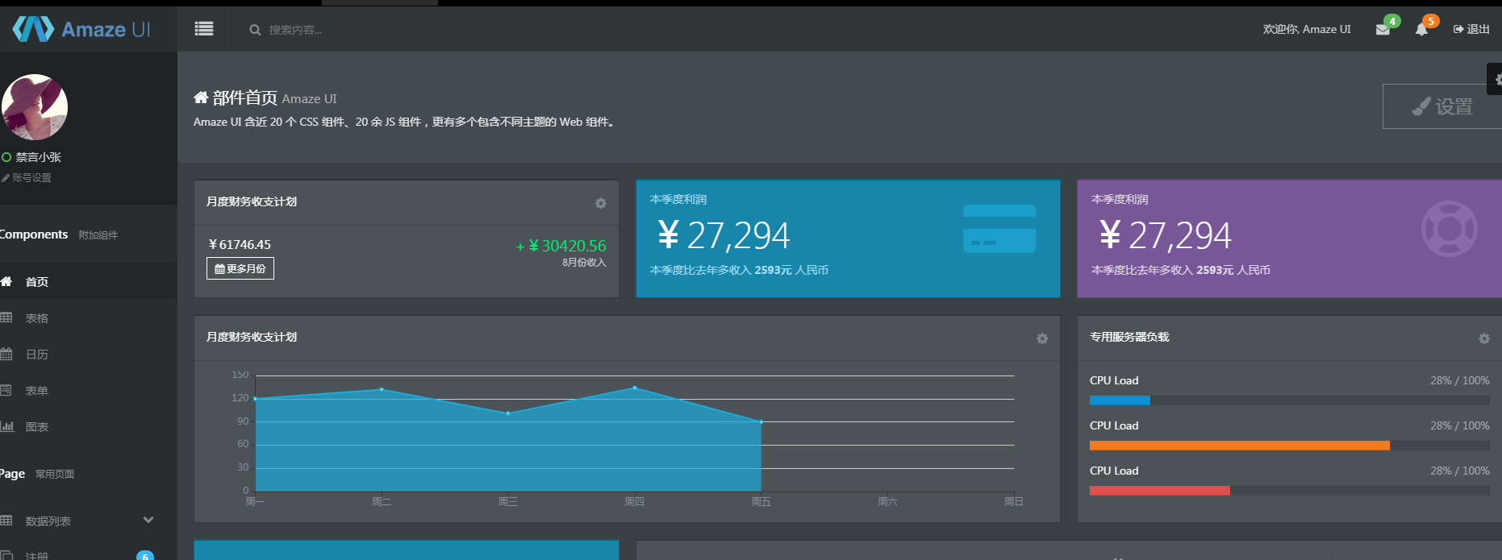Open the mail envelope icon with badge 4
This screenshot has height=560, width=1502.
1383,30
